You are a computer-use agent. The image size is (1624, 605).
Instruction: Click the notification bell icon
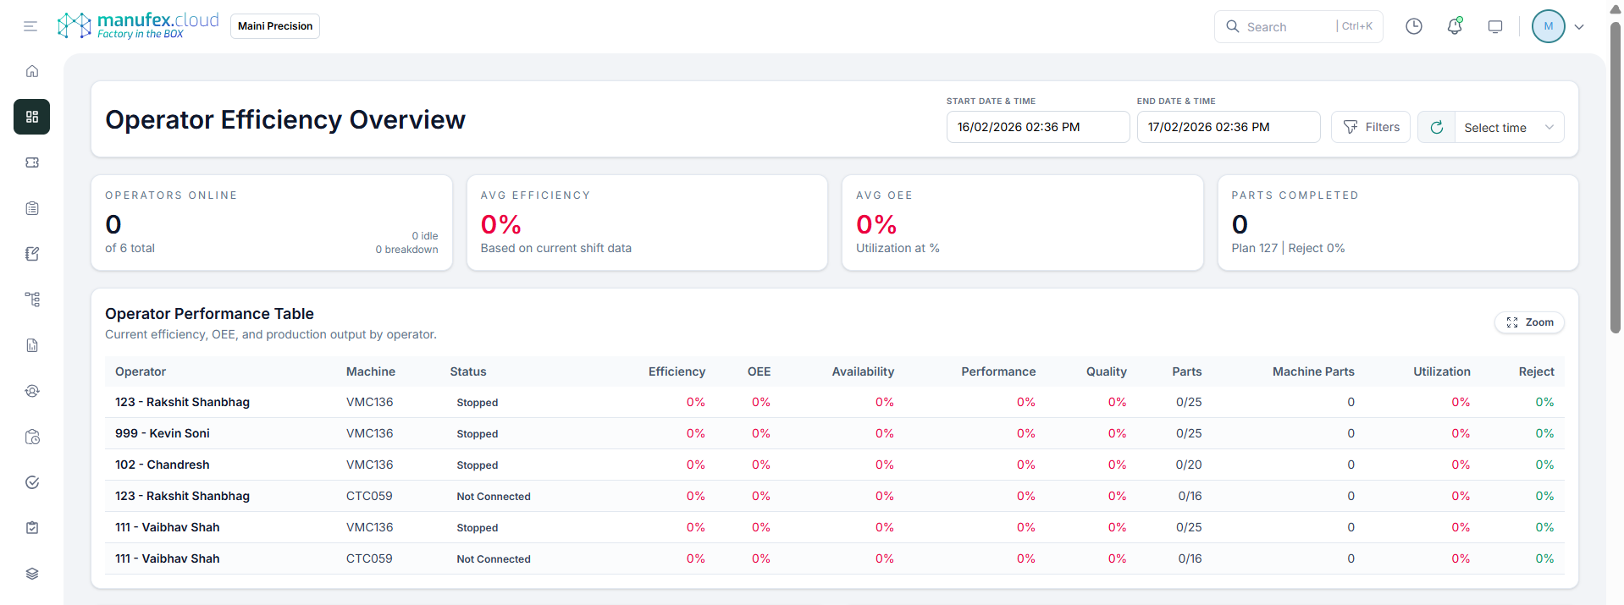pyautogui.click(x=1455, y=26)
